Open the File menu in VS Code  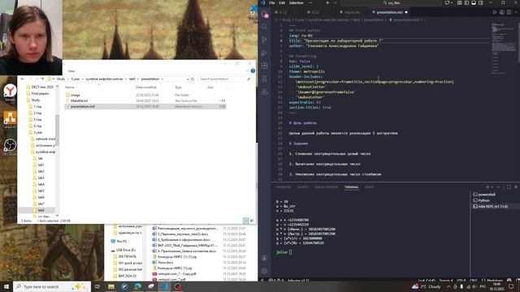(272, 2)
